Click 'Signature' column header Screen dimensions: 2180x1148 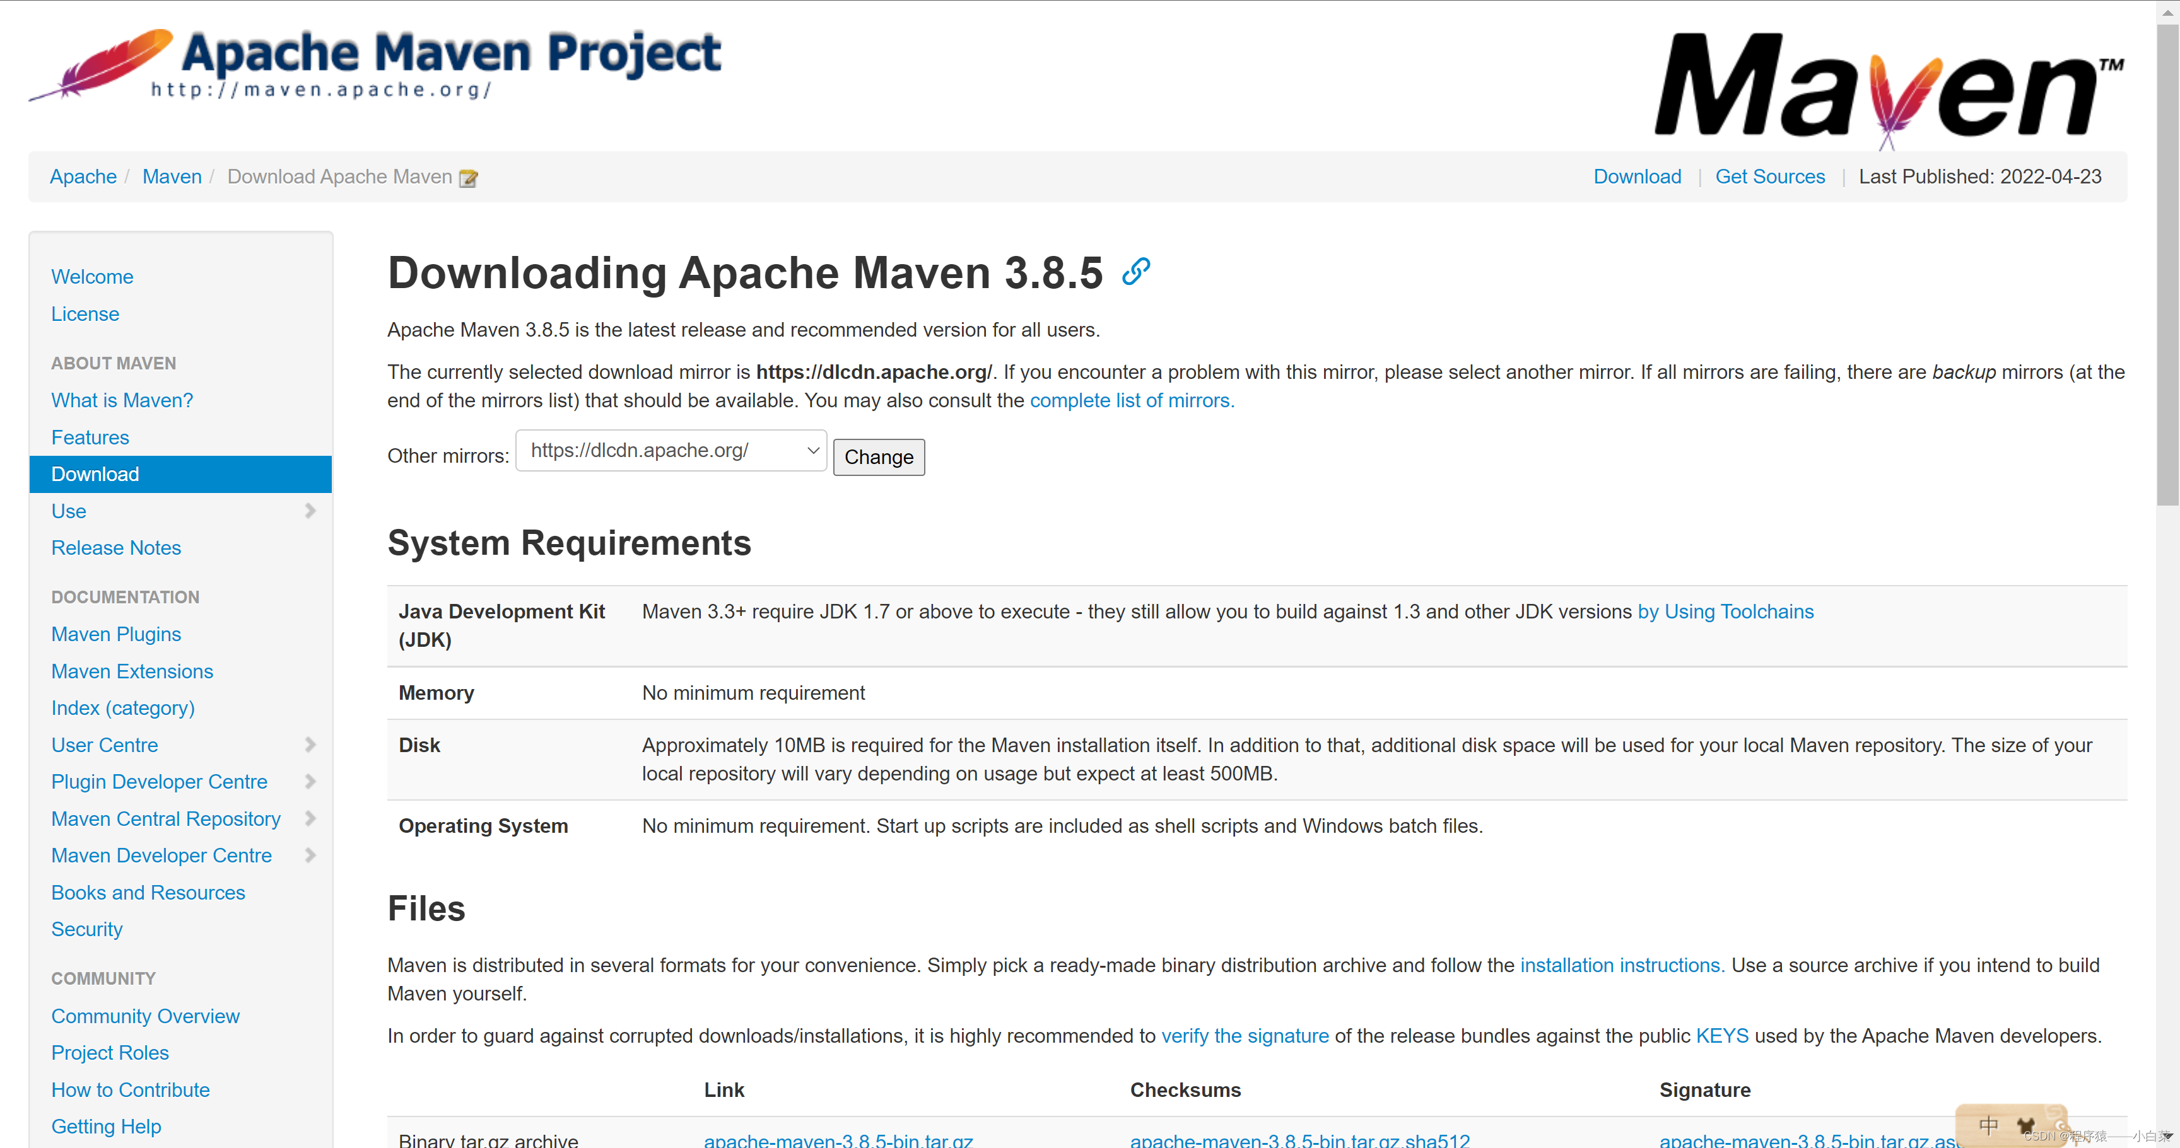[x=1704, y=1089]
